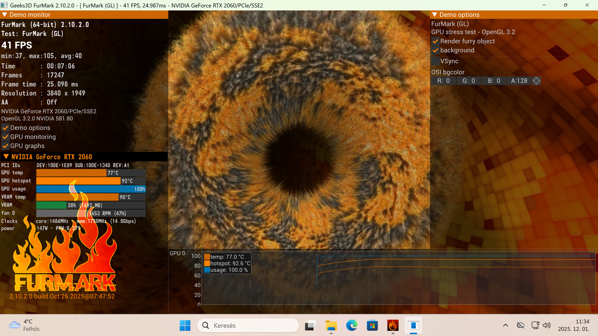The image size is (598, 336).
Task: Click the OSI bgcolor preview swatch
Action: [536, 81]
